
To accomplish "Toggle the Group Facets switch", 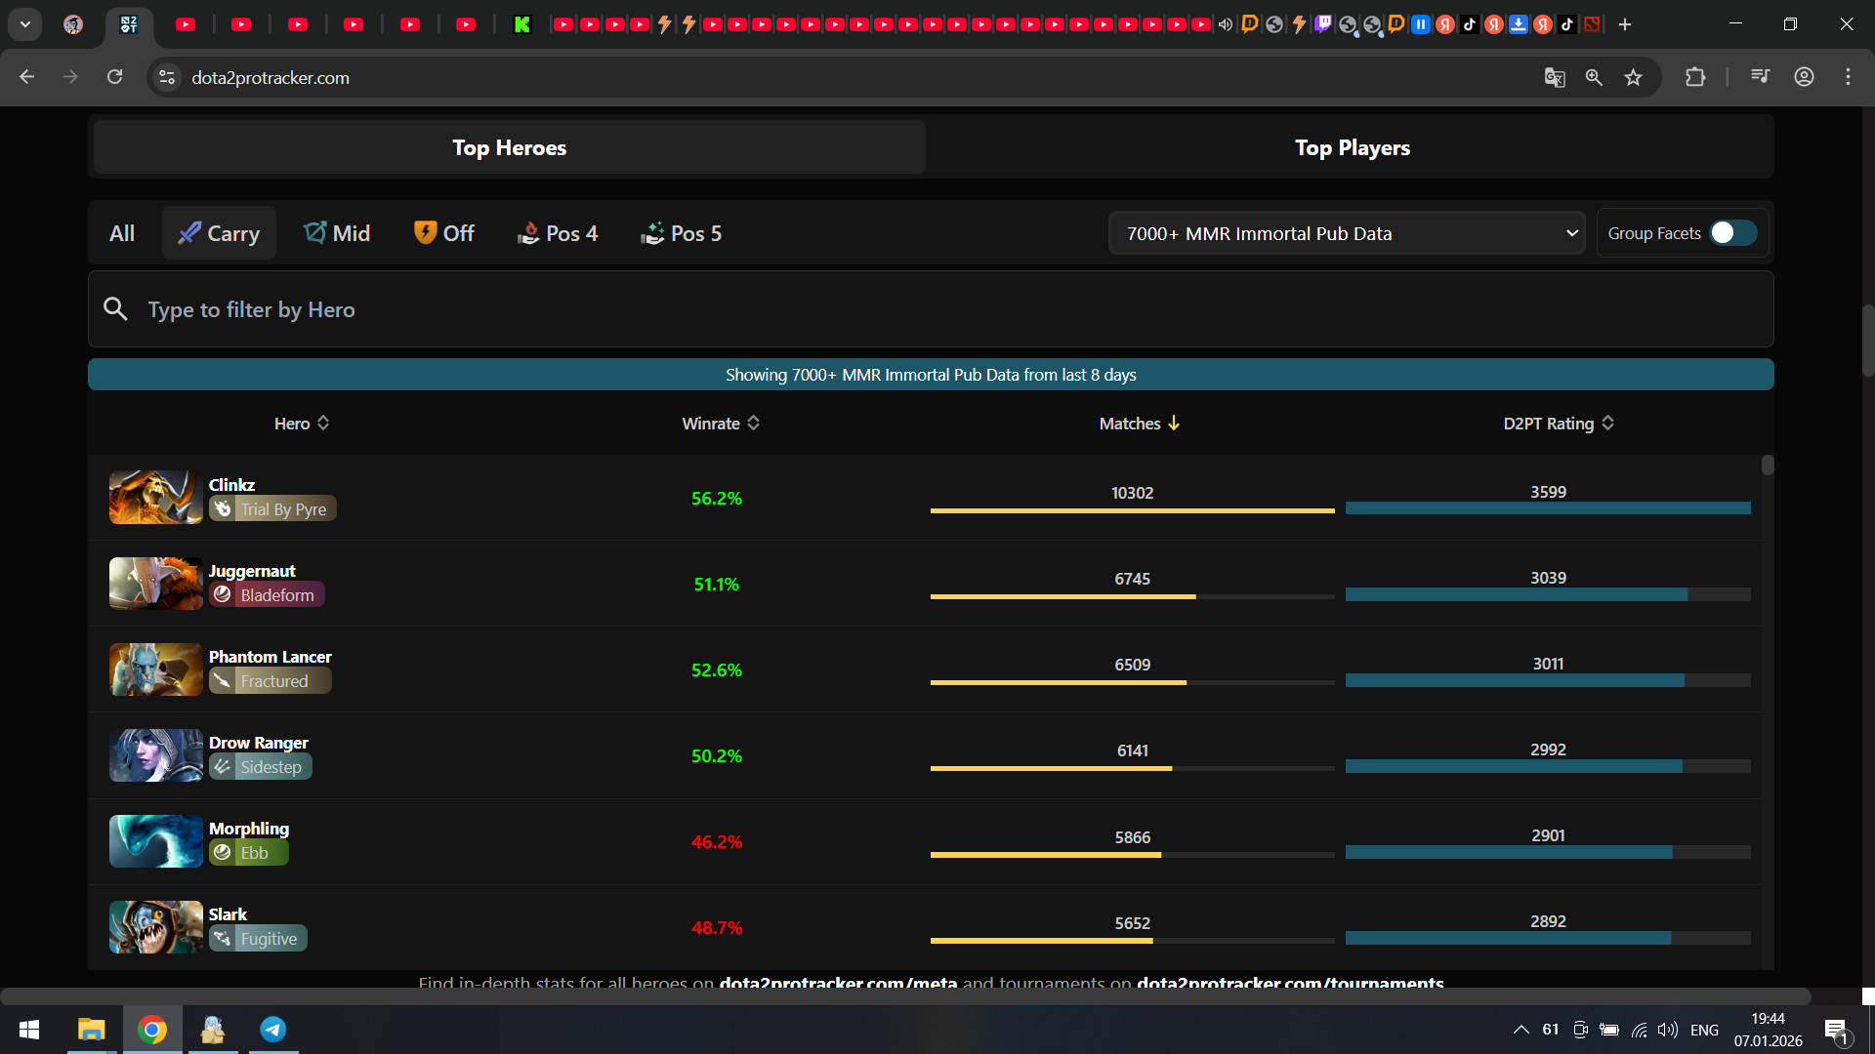I will 1733,233.
